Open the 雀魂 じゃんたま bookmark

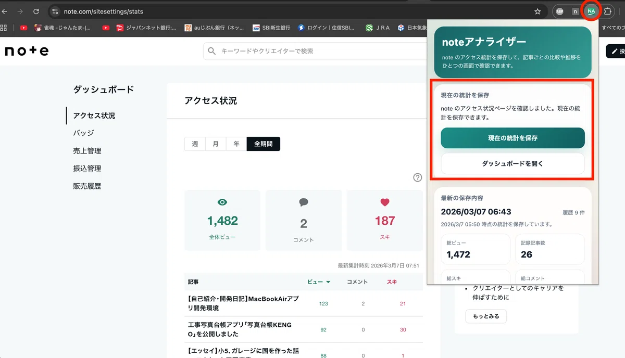(62, 28)
